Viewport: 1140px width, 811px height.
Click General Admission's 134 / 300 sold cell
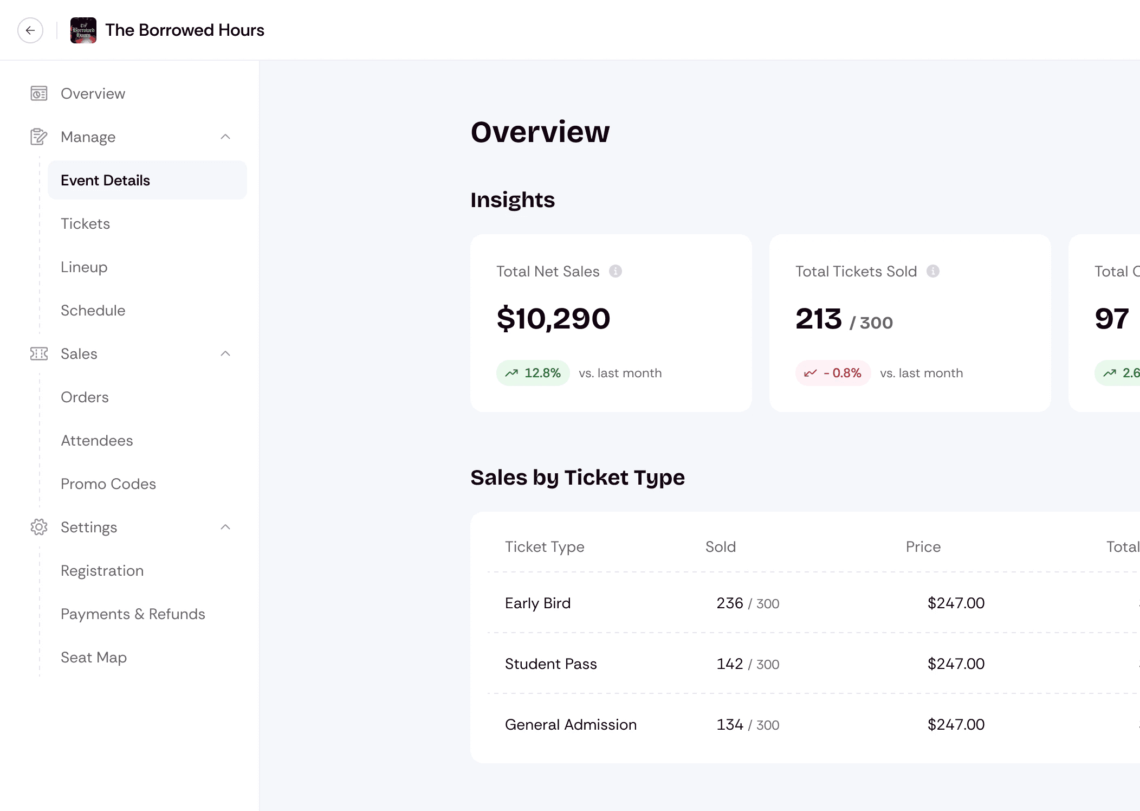click(x=748, y=724)
